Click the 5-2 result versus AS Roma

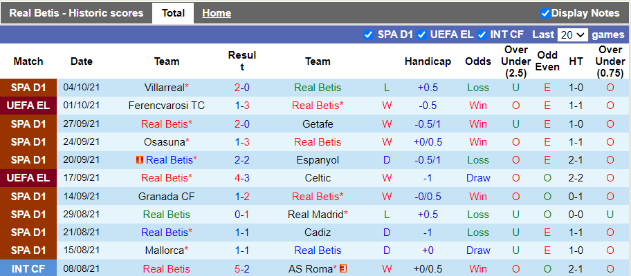242,268
